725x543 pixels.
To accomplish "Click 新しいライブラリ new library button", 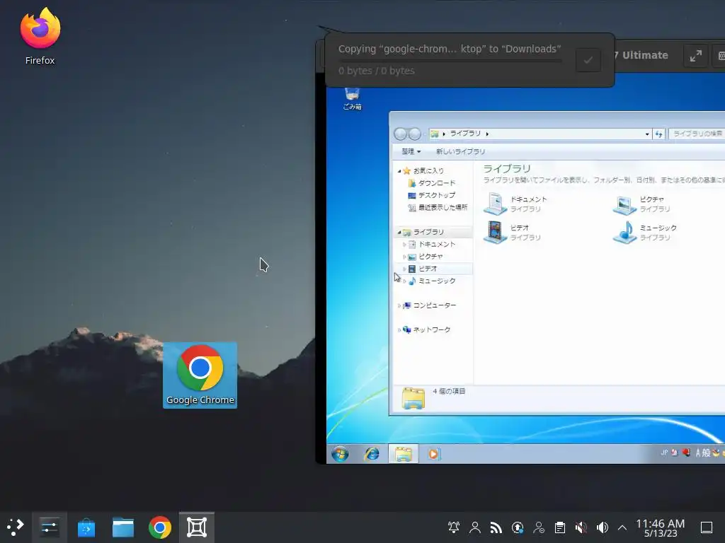I will coord(460,151).
